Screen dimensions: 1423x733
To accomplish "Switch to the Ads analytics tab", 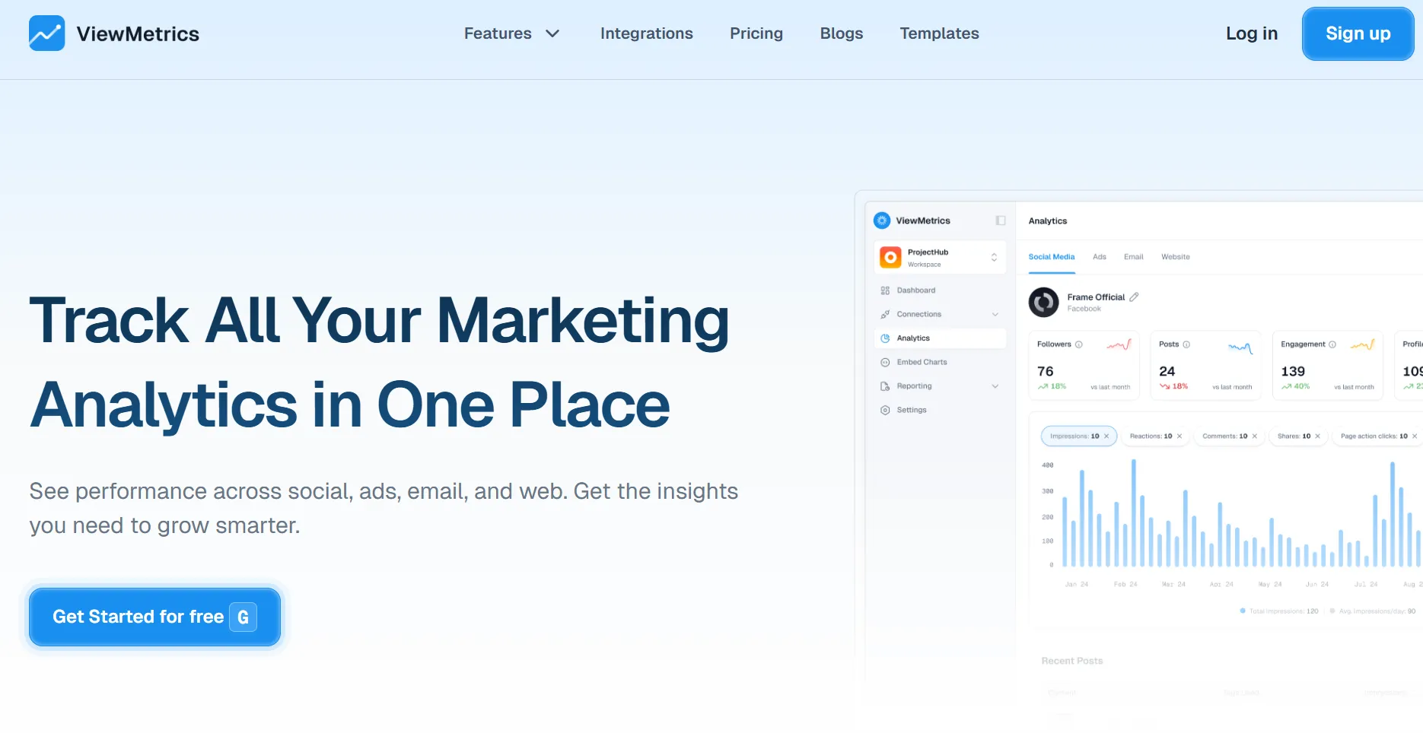I will (1099, 257).
